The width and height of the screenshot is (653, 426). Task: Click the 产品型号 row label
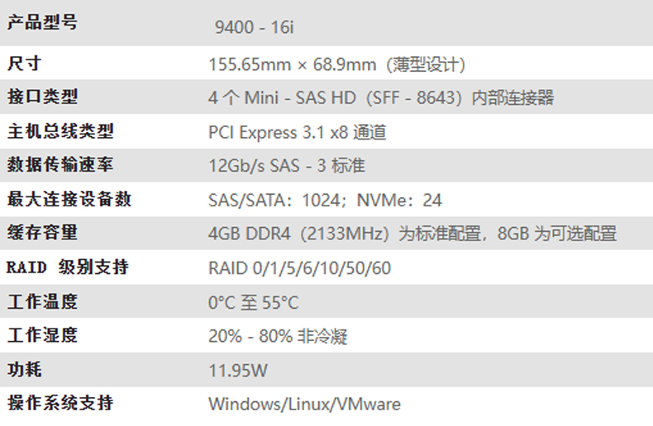pyautogui.click(x=42, y=22)
